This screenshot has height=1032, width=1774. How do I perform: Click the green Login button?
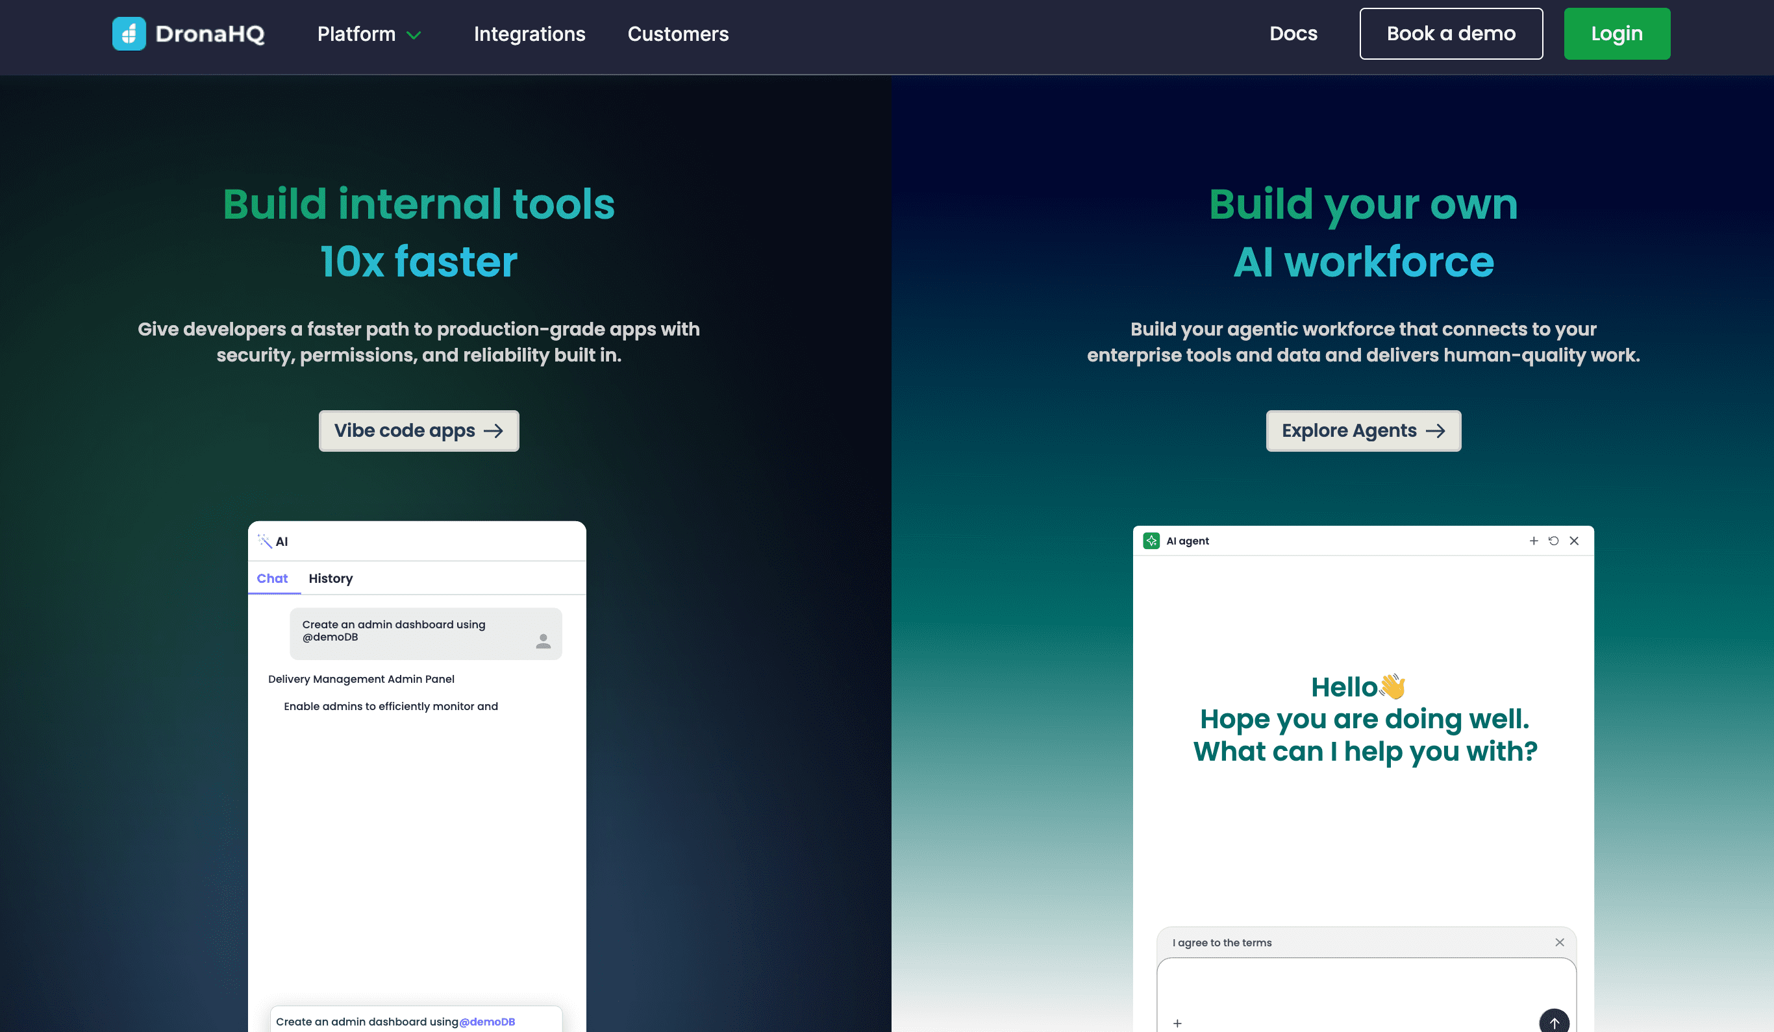click(1616, 34)
